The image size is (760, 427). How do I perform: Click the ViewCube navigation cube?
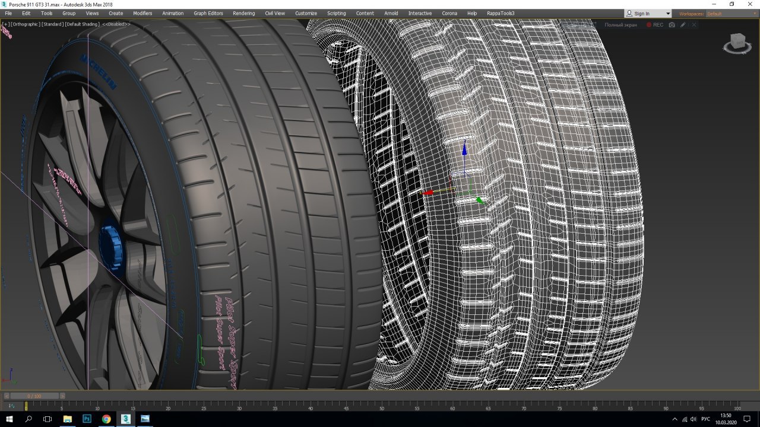coord(737,43)
